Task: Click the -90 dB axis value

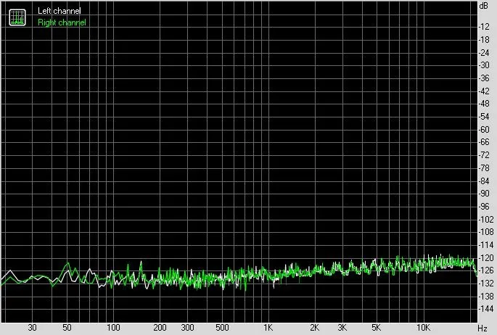Action: 484,194
